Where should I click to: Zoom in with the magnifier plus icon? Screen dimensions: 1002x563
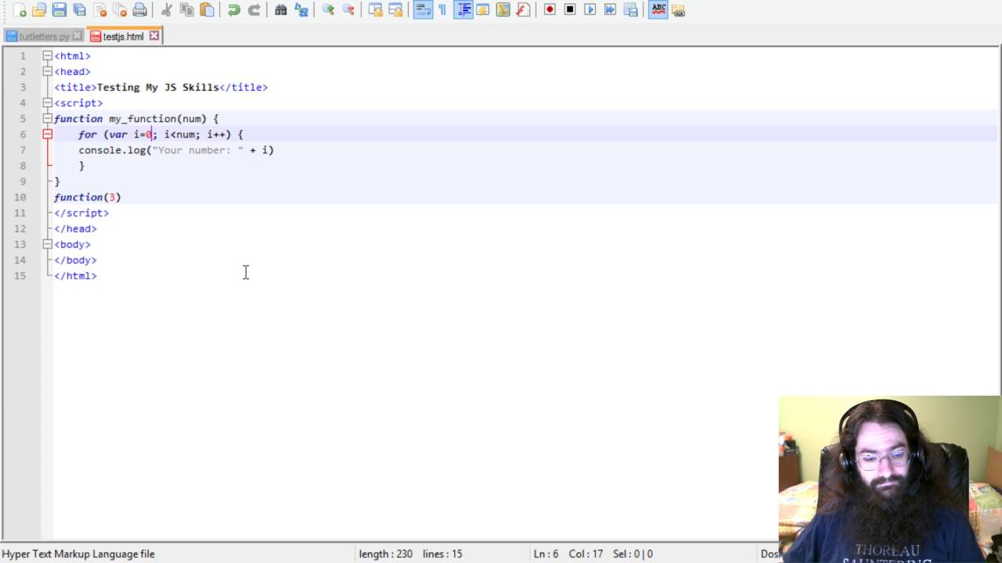tap(328, 10)
